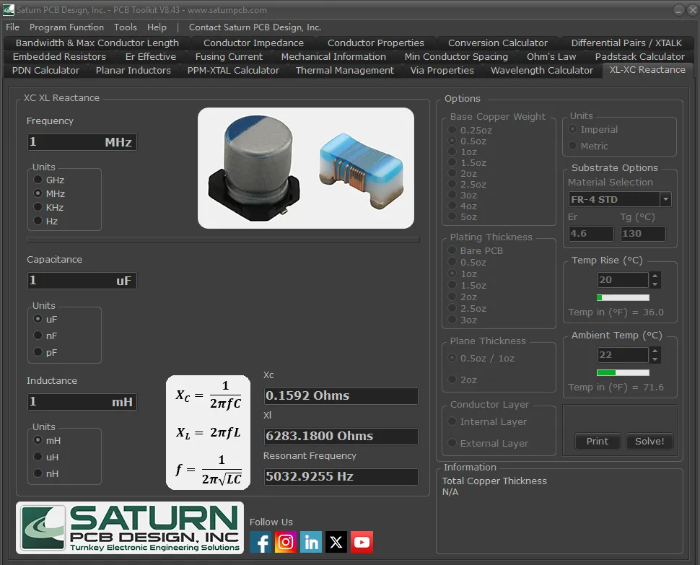The width and height of the screenshot is (700, 565).
Task: Switch to Padstack Calculator tab
Action: [639, 57]
